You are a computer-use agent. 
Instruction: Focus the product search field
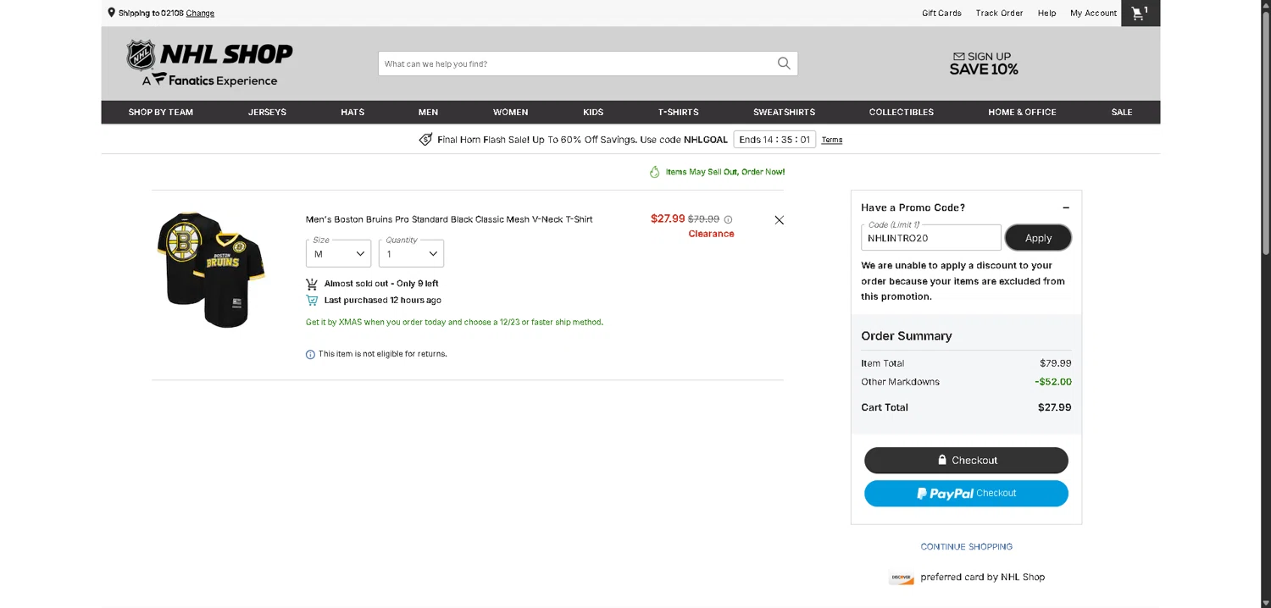[576, 64]
